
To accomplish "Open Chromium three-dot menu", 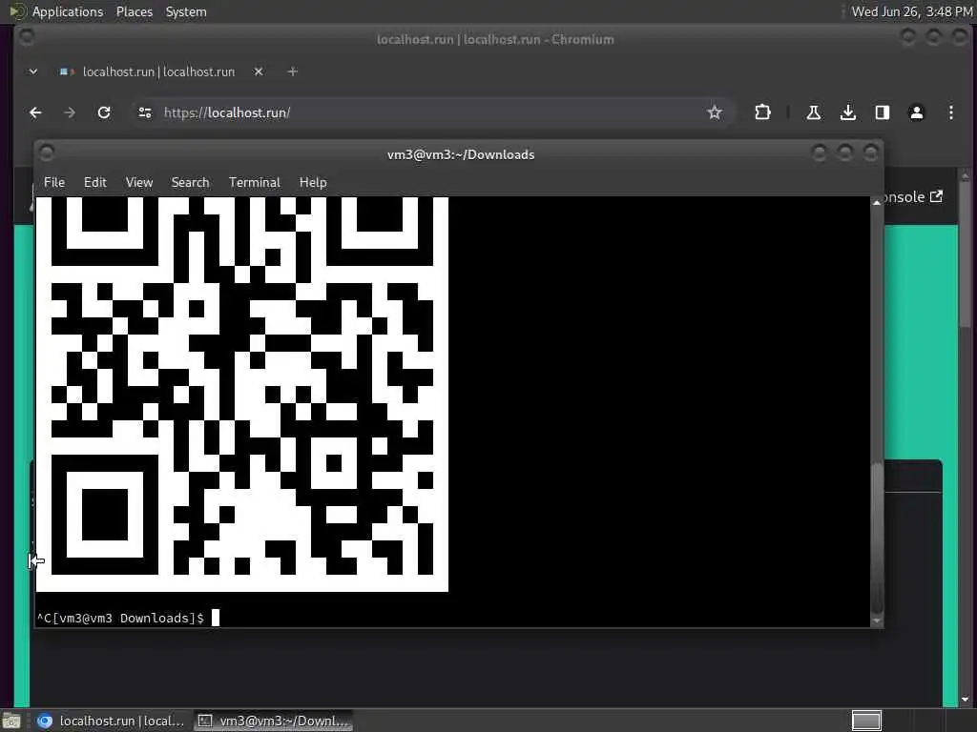I will 951,112.
